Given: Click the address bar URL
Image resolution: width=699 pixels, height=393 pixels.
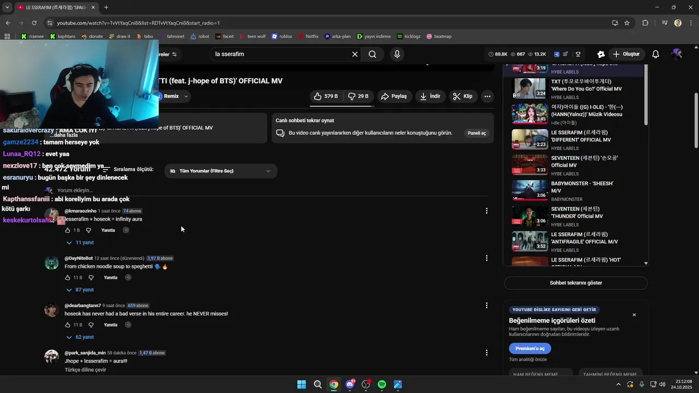Looking at the screenshot, I should pos(138,23).
